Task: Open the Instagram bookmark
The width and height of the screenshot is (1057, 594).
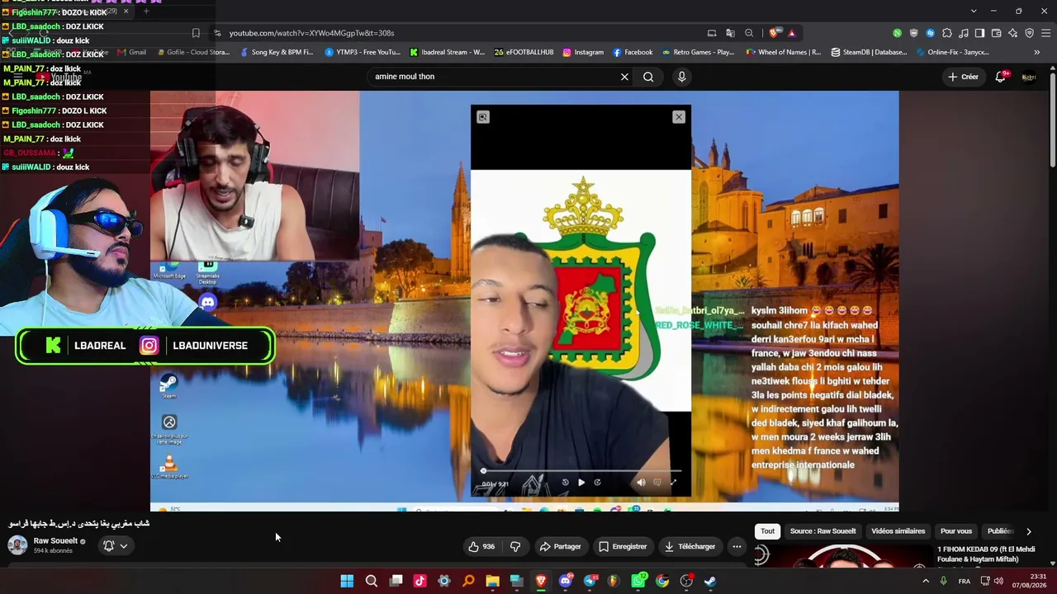Action: tap(583, 52)
